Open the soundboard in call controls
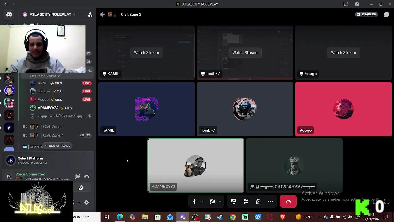 (258, 201)
